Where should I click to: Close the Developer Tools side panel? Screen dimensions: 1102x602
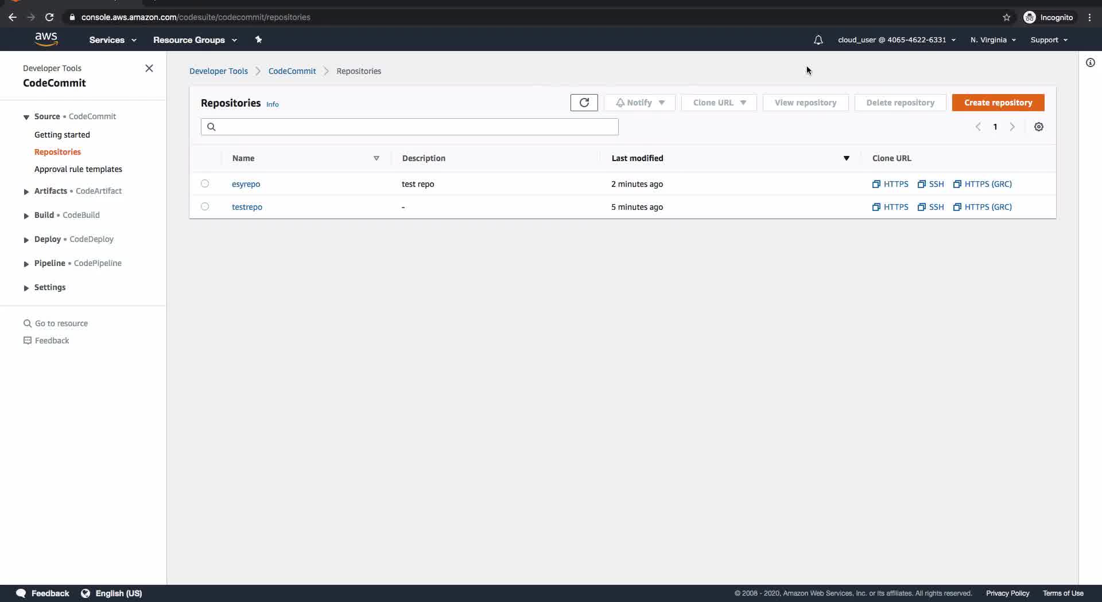[x=149, y=68]
